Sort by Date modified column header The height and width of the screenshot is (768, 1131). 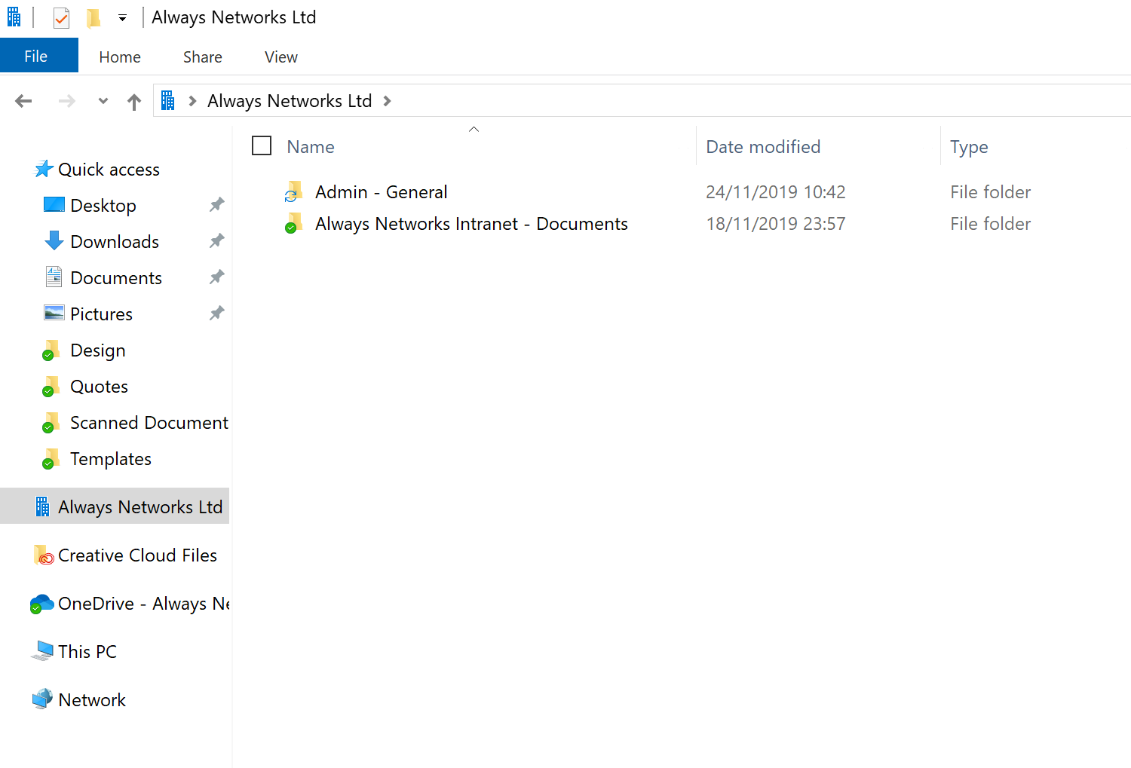pyautogui.click(x=763, y=147)
